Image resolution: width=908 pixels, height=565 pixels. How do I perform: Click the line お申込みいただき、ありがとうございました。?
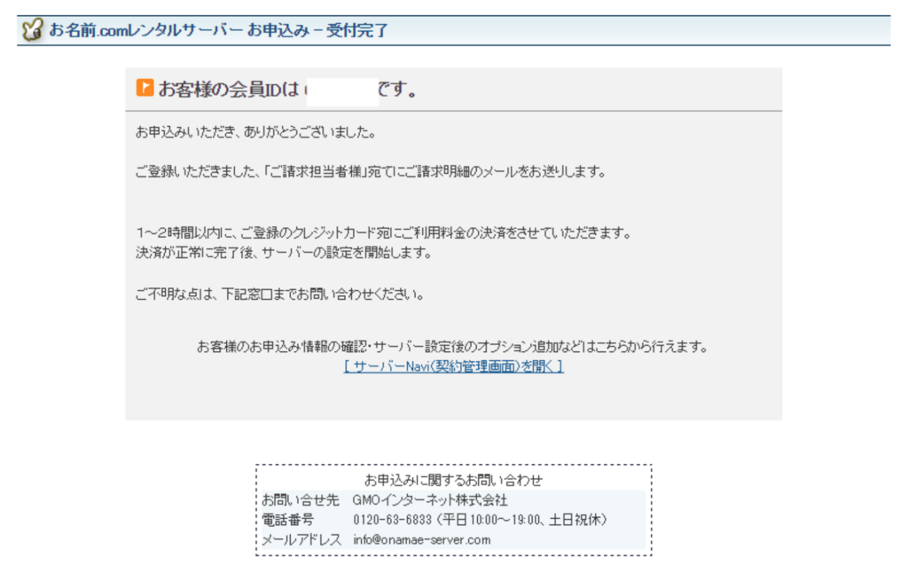(x=255, y=132)
